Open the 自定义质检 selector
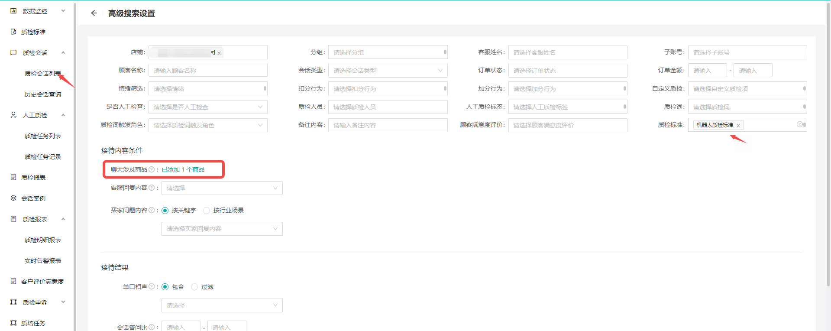Viewport: 831px width, 331px height. 747,88
